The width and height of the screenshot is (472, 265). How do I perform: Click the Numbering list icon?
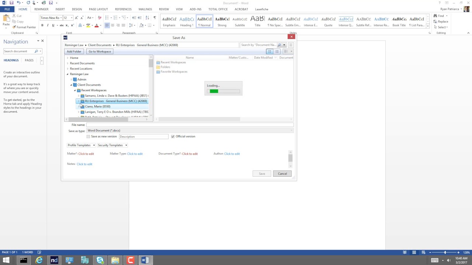click(116, 18)
